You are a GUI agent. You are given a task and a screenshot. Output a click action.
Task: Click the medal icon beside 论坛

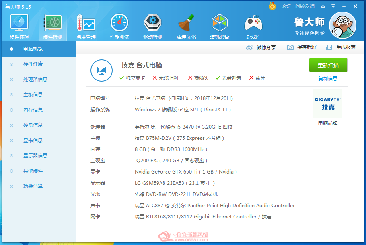coord(272,6)
